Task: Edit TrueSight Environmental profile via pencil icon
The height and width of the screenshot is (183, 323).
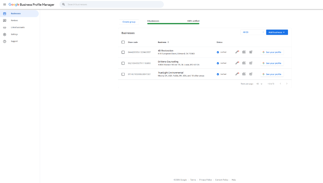Action: [237, 74]
